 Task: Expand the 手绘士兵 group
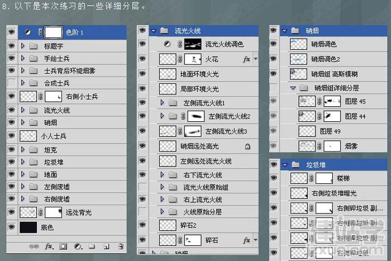[x=23, y=58]
